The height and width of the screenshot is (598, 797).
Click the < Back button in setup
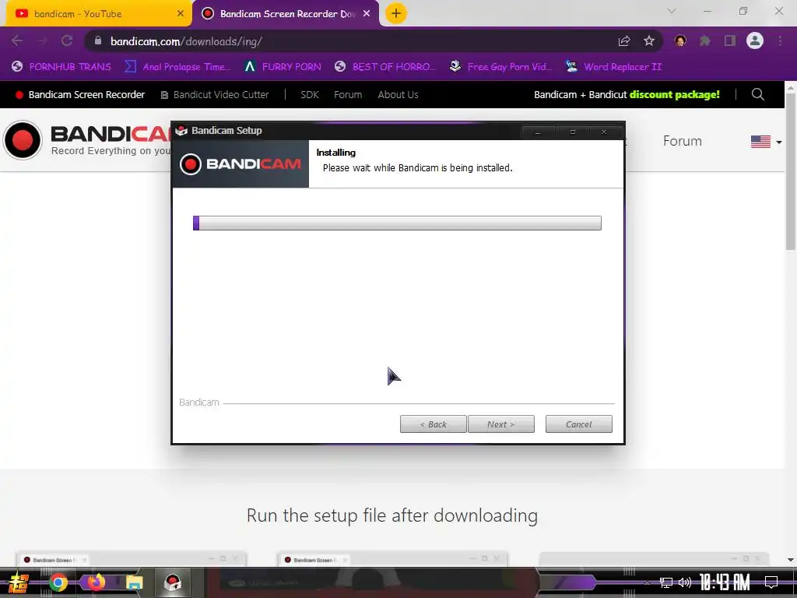pos(433,424)
